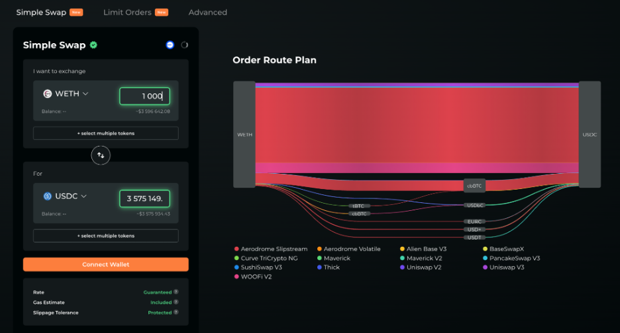Image resolution: width=620 pixels, height=333 pixels.
Task: Click the Gas Estimate help icon
Action: click(176, 302)
